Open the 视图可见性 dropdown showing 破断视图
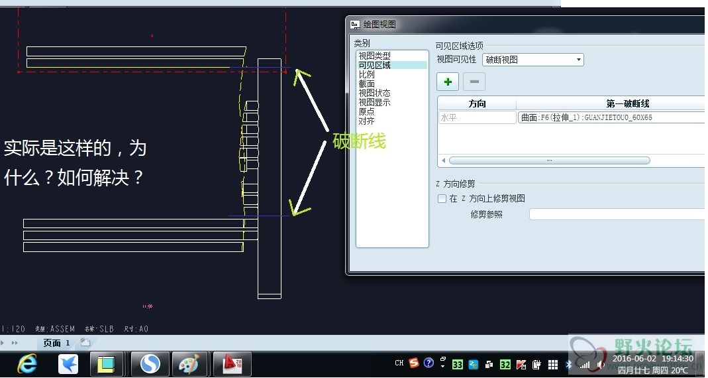708x378 pixels. tap(532, 60)
